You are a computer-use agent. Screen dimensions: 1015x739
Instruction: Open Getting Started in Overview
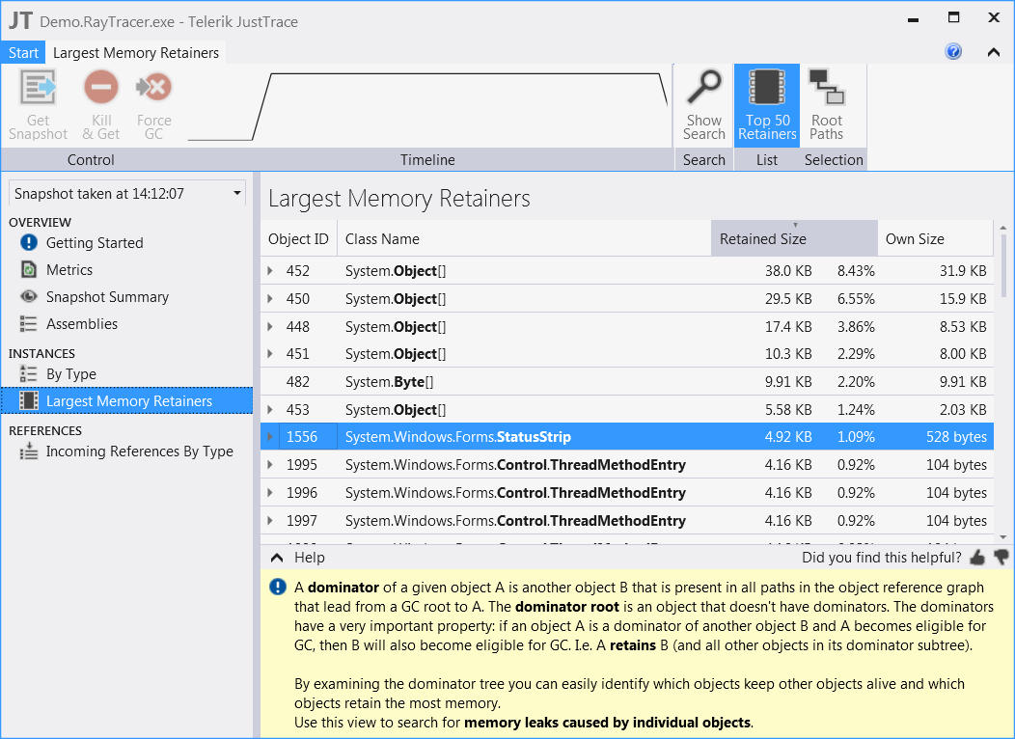pyautogui.click(x=95, y=243)
